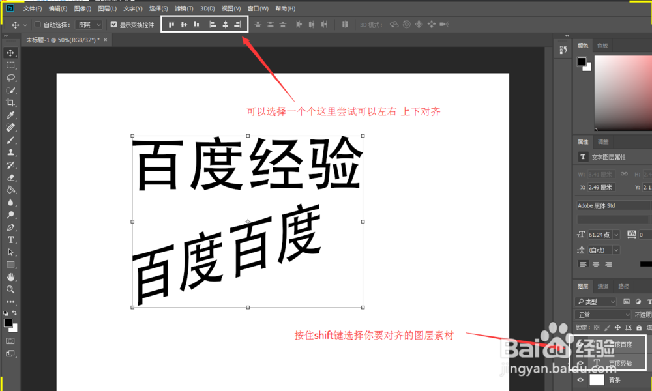Select the Lasso tool
Image resolution: width=652 pixels, height=391 pixels.
tap(10, 78)
